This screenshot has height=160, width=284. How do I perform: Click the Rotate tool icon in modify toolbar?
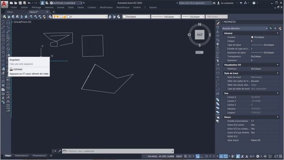(218, 48)
